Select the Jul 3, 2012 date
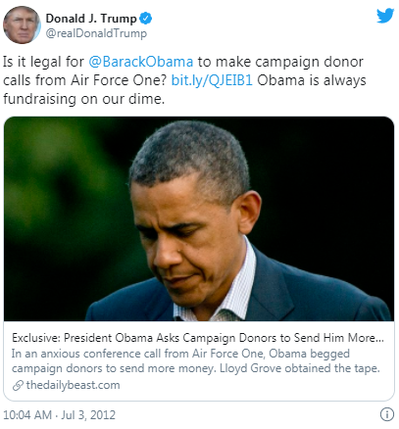The image size is (399, 429). point(88,415)
